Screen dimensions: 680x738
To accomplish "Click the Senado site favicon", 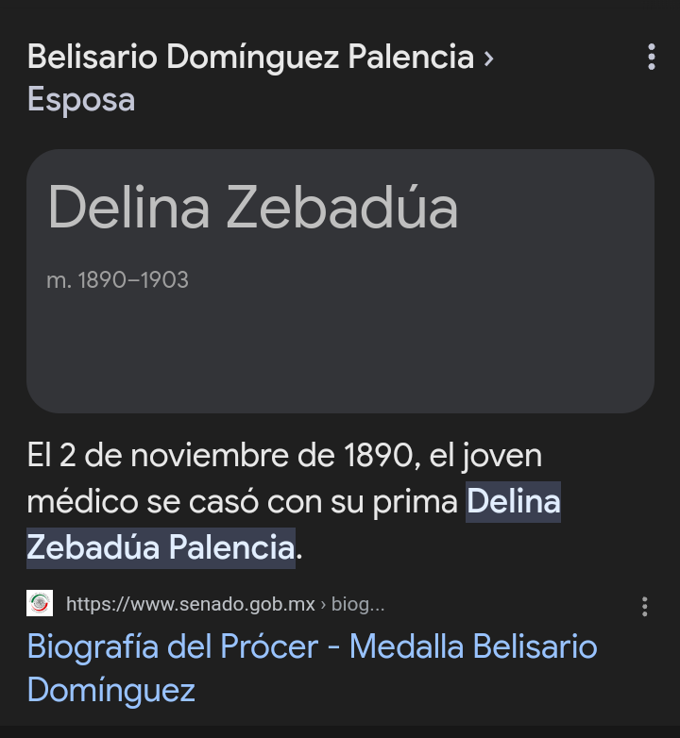I will click(x=40, y=604).
